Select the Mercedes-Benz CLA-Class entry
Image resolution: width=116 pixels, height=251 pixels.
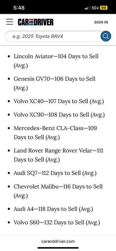point(55,133)
